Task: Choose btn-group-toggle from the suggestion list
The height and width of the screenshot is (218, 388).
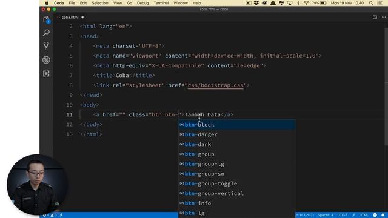Action: point(236,183)
